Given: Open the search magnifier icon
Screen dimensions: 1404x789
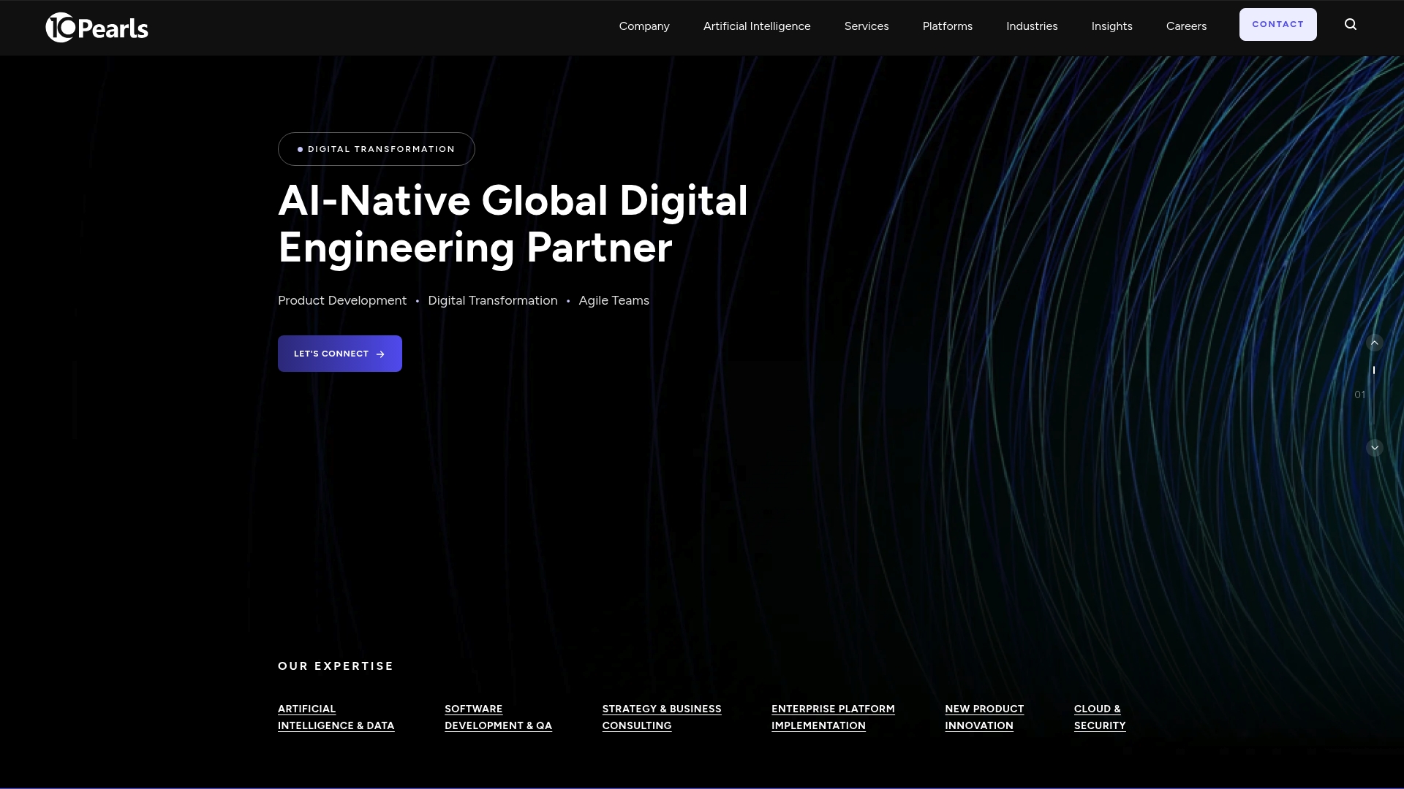Looking at the screenshot, I should (x=1351, y=25).
